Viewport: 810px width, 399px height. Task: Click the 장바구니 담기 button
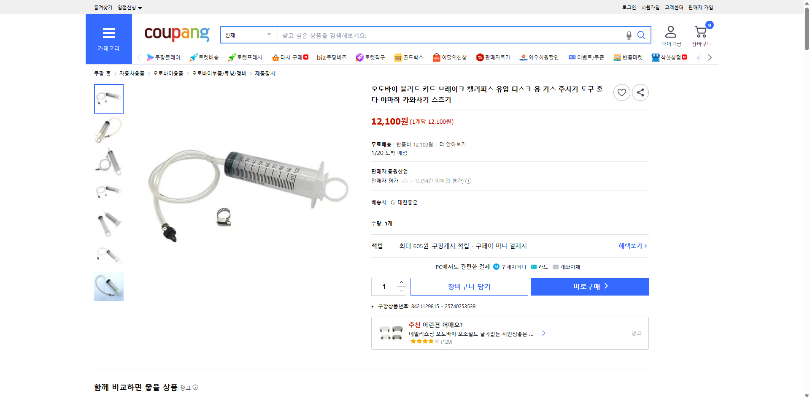click(469, 286)
